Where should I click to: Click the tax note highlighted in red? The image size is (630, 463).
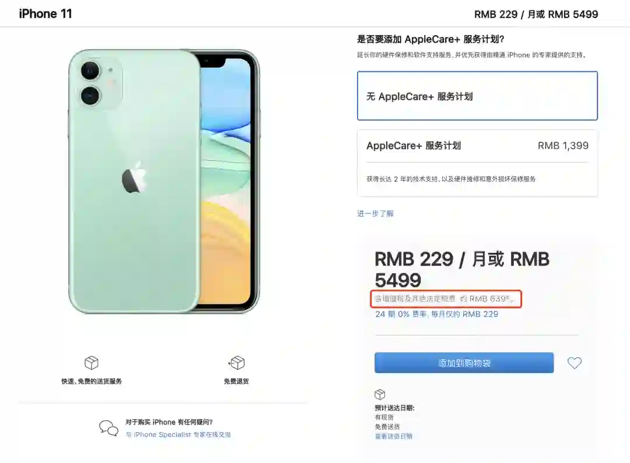coord(446,299)
